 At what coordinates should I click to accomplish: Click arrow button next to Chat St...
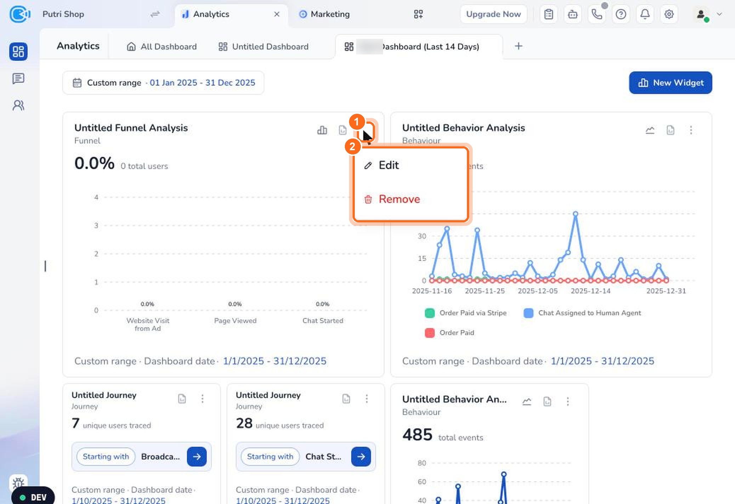pos(361,457)
